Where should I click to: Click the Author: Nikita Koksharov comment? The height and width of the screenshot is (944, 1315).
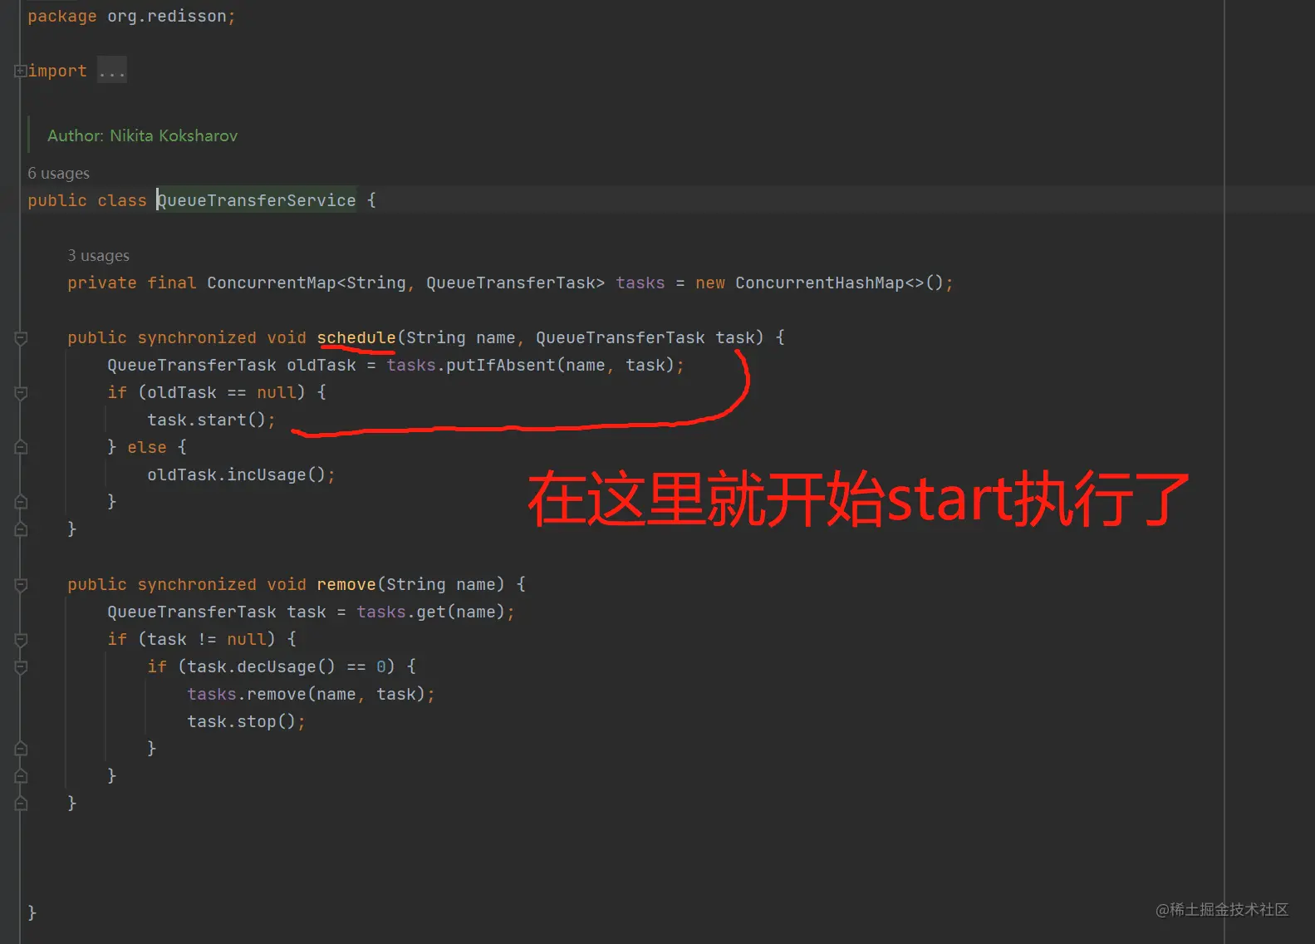coord(142,135)
